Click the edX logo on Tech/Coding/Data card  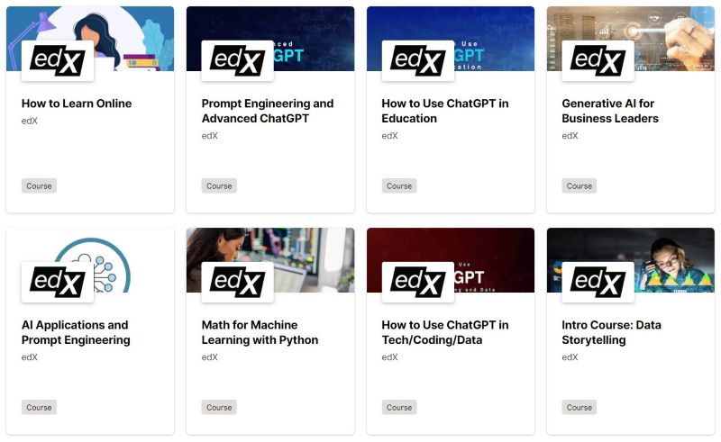(417, 282)
